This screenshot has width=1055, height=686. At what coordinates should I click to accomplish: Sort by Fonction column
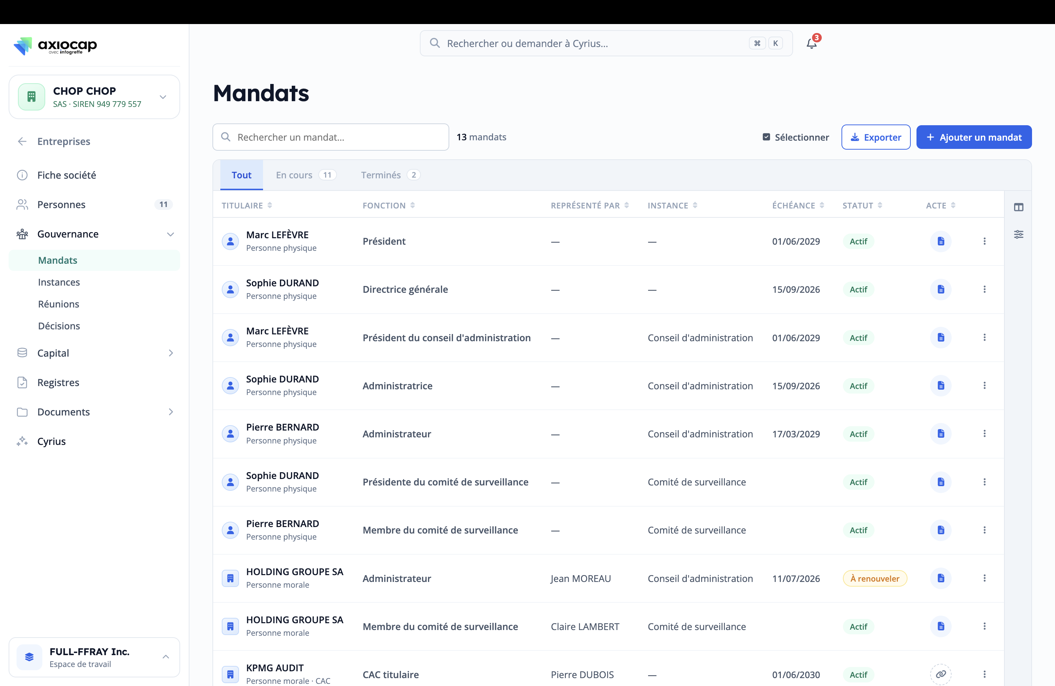tap(389, 205)
